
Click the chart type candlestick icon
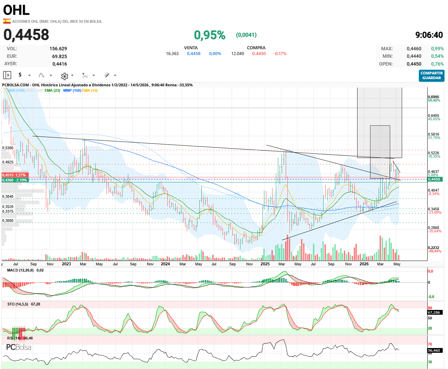tap(42, 75)
